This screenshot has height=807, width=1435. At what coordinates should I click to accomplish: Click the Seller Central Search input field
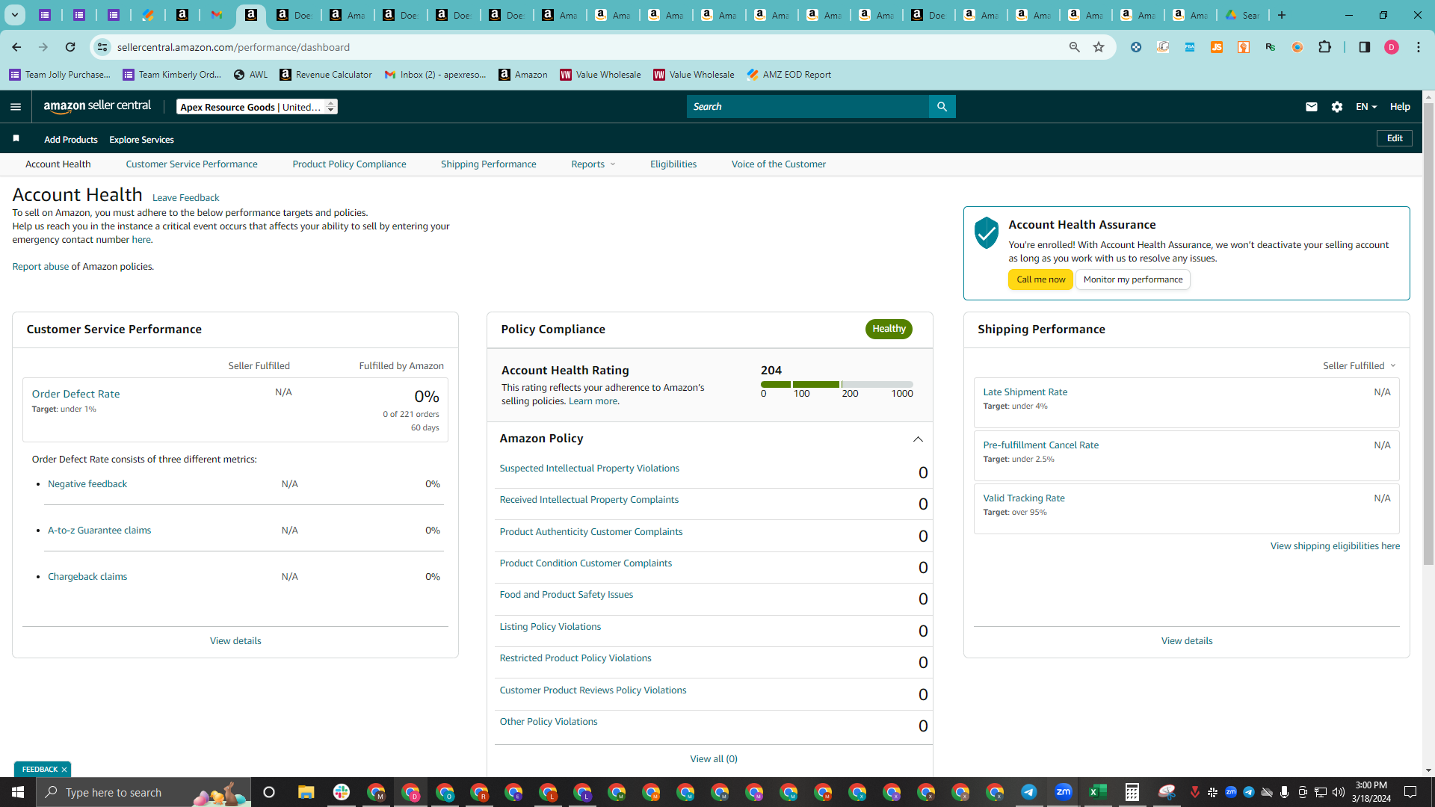(x=808, y=107)
